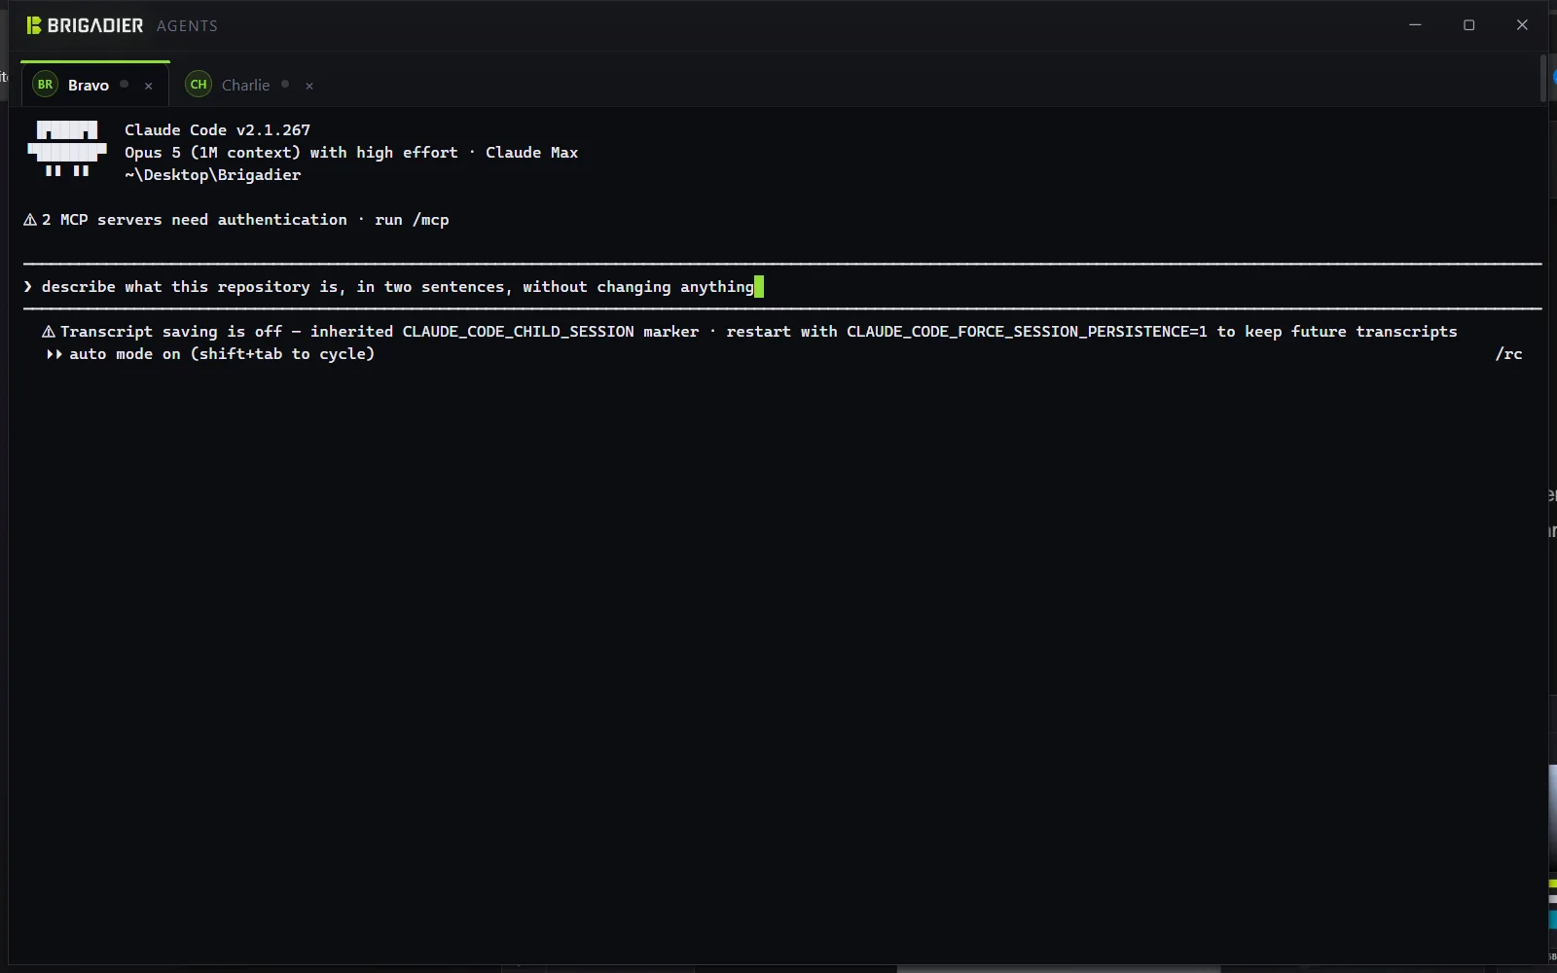Click the auto mode double-arrow icon

pos(54,354)
